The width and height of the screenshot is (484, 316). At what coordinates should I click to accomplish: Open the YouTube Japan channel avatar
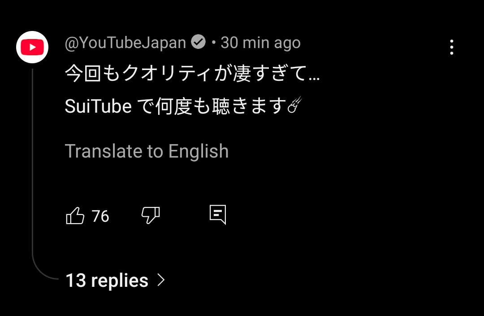coord(32,47)
